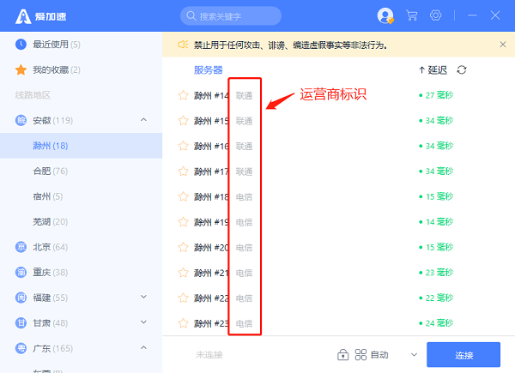Open the user account avatar
Screen dimensions: 515x373
[x=385, y=15]
